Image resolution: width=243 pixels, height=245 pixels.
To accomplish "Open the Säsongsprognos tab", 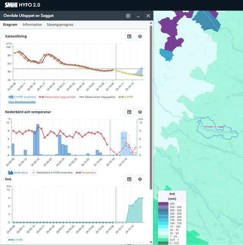I will click(x=60, y=25).
